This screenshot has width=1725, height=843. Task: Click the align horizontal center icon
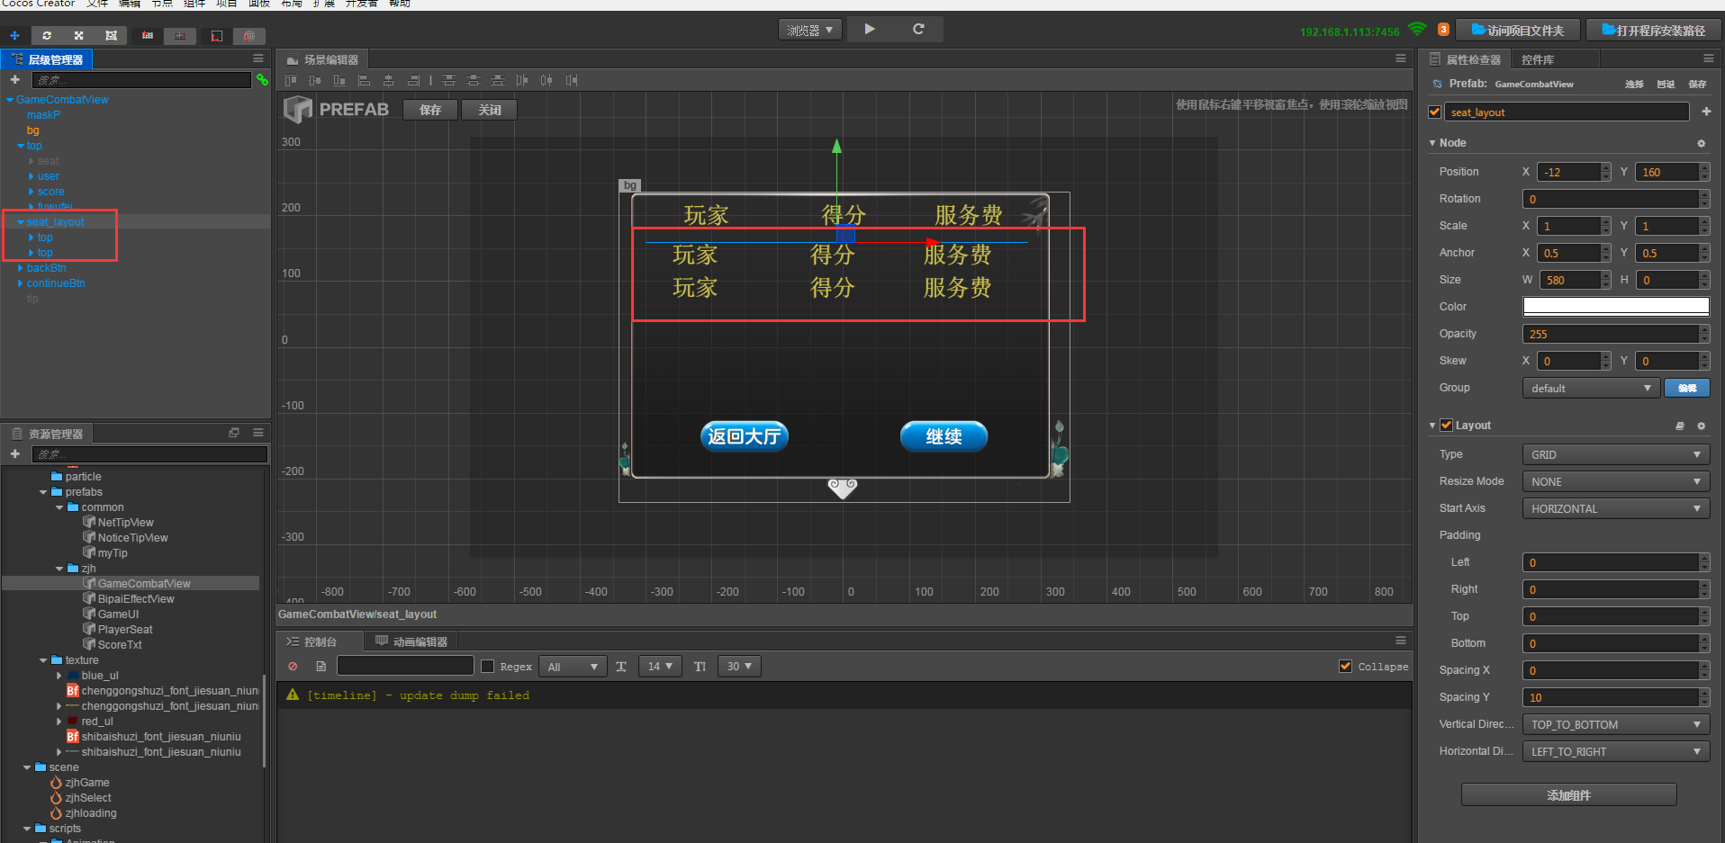(388, 81)
